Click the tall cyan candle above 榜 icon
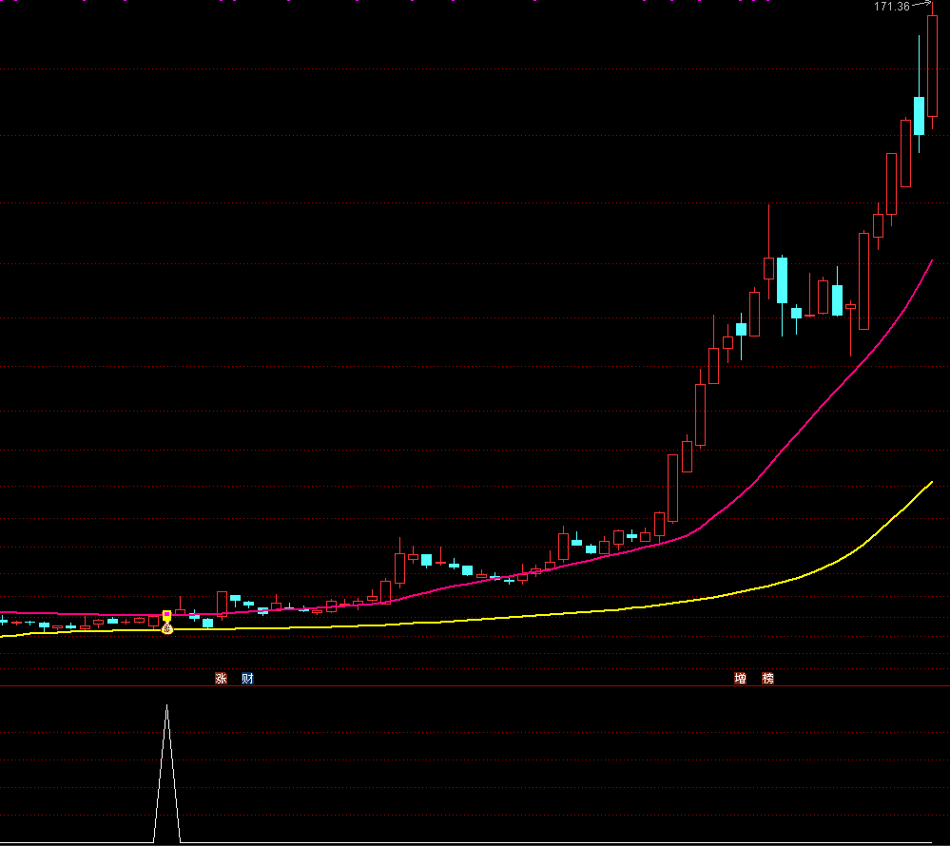The image size is (950, 846). [x=782, y=279]
